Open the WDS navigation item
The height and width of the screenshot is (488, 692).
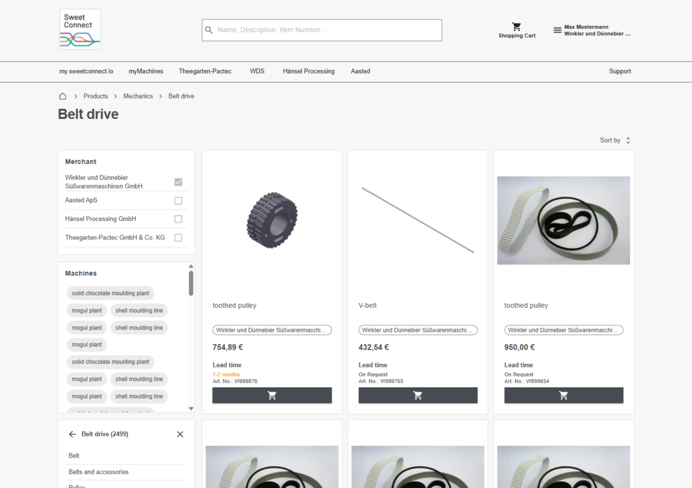tap(257, 71)
